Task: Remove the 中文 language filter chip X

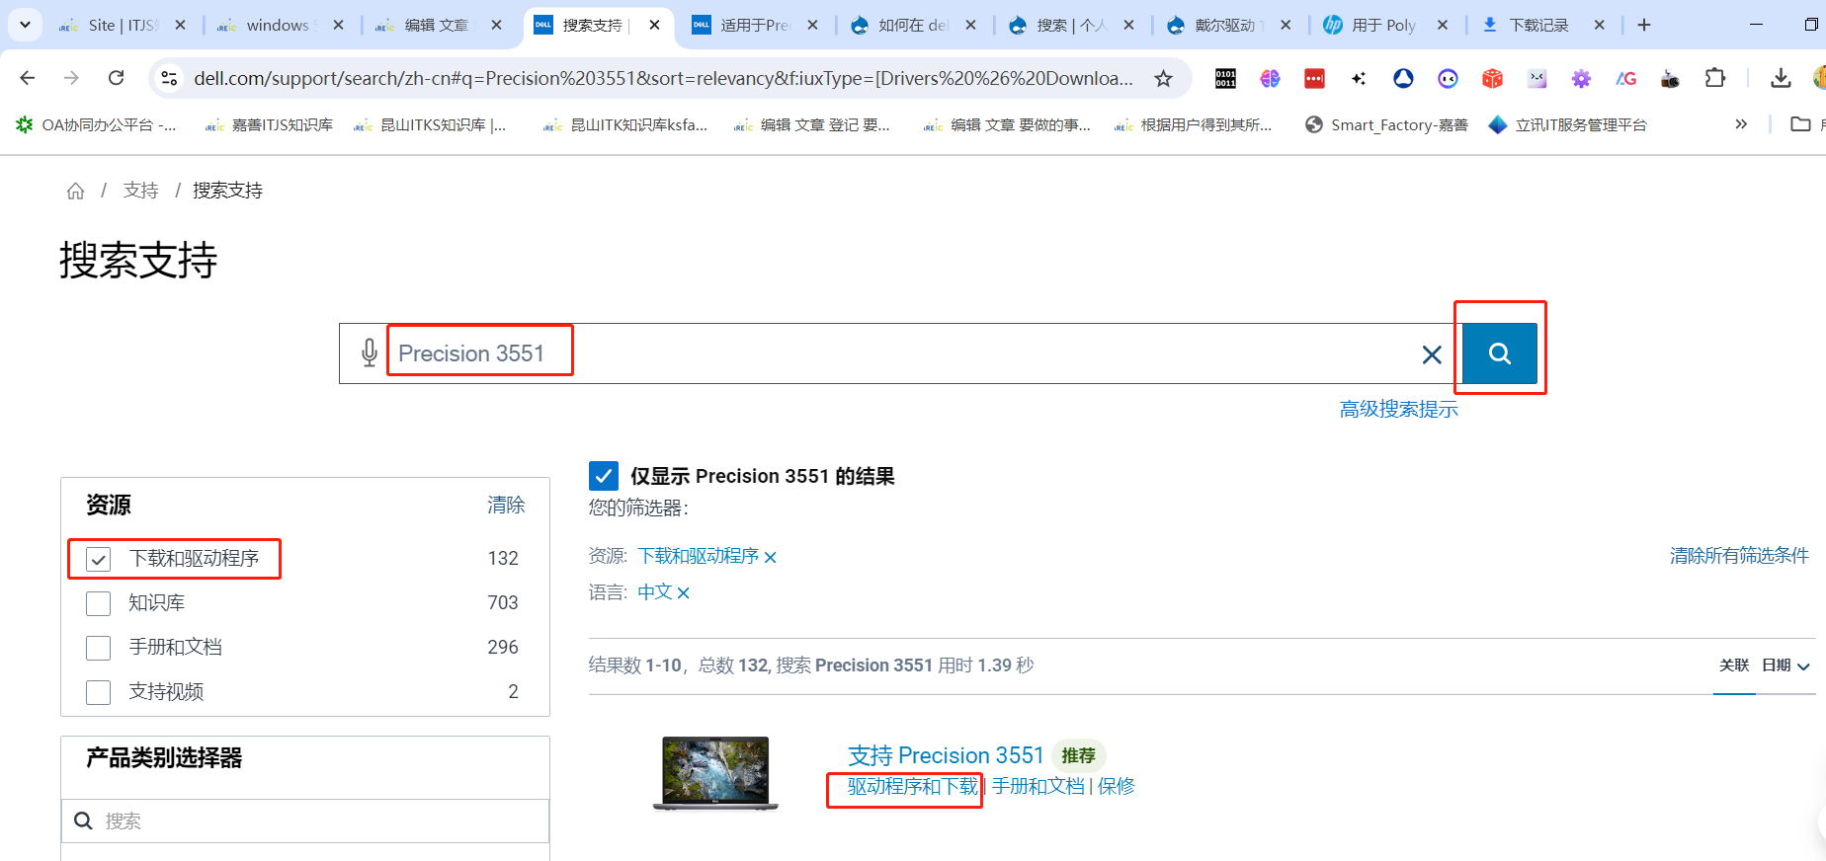Action: click(x=683, y=593)
